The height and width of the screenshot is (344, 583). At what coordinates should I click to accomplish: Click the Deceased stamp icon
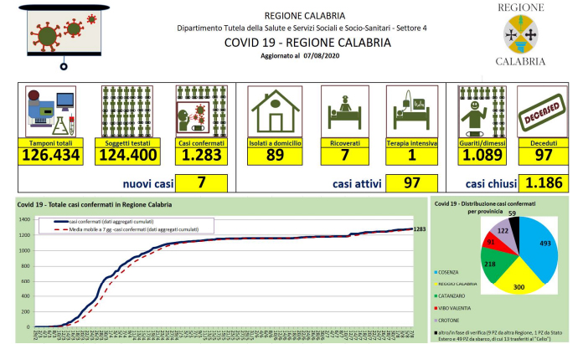tap(542, 112)
